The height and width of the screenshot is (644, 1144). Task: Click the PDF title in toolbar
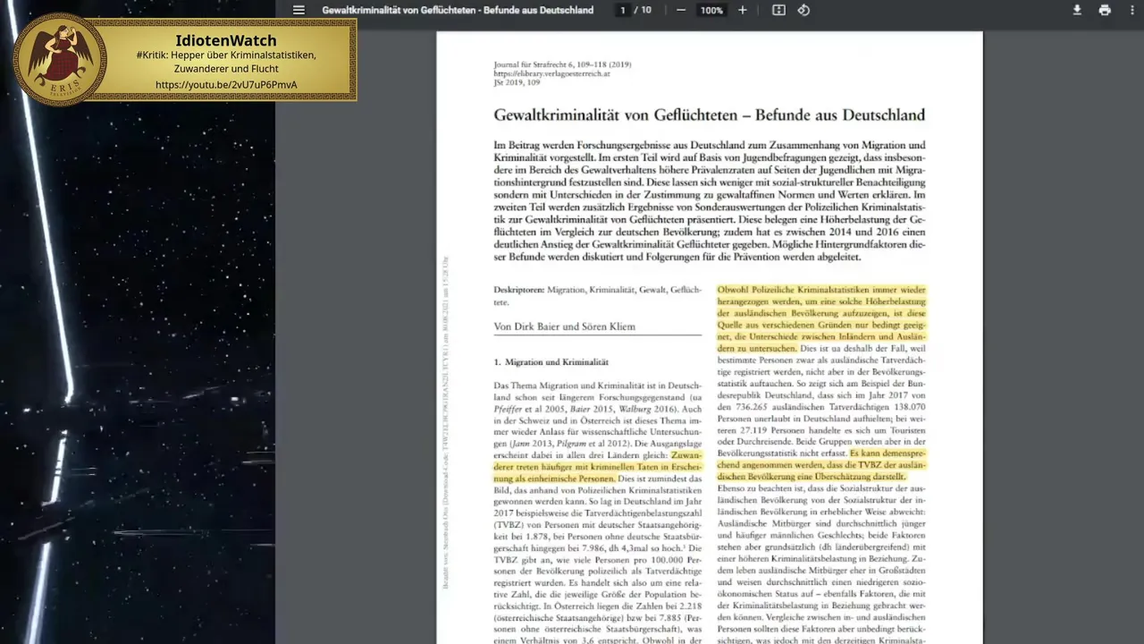[458, 10]
